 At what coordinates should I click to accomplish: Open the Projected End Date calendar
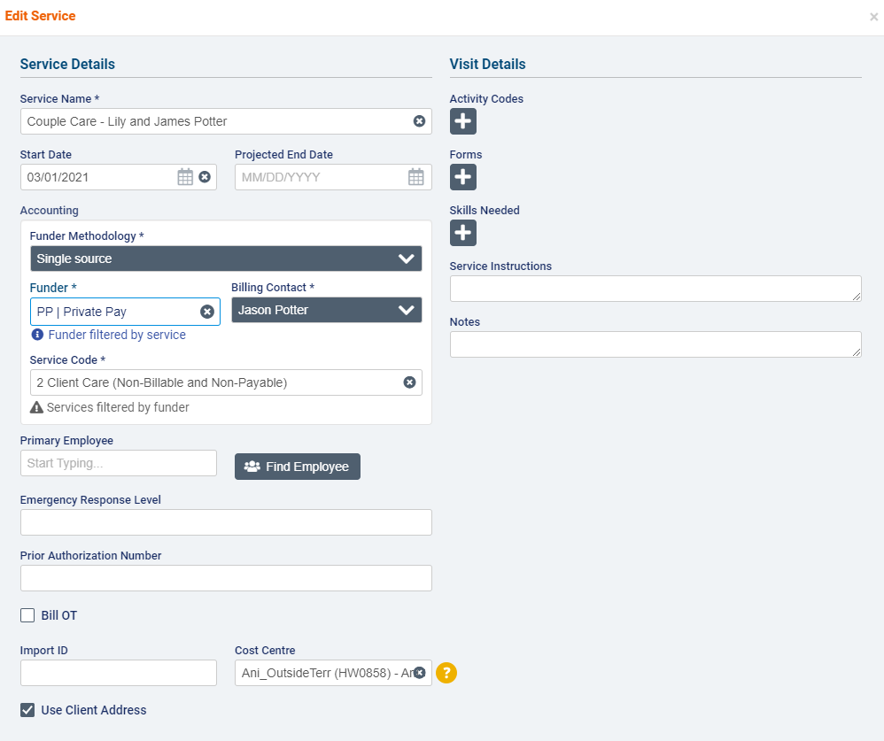(x=416, y=176)
